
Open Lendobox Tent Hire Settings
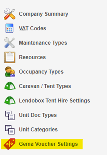pyautogui.click(x=54, y=101)
